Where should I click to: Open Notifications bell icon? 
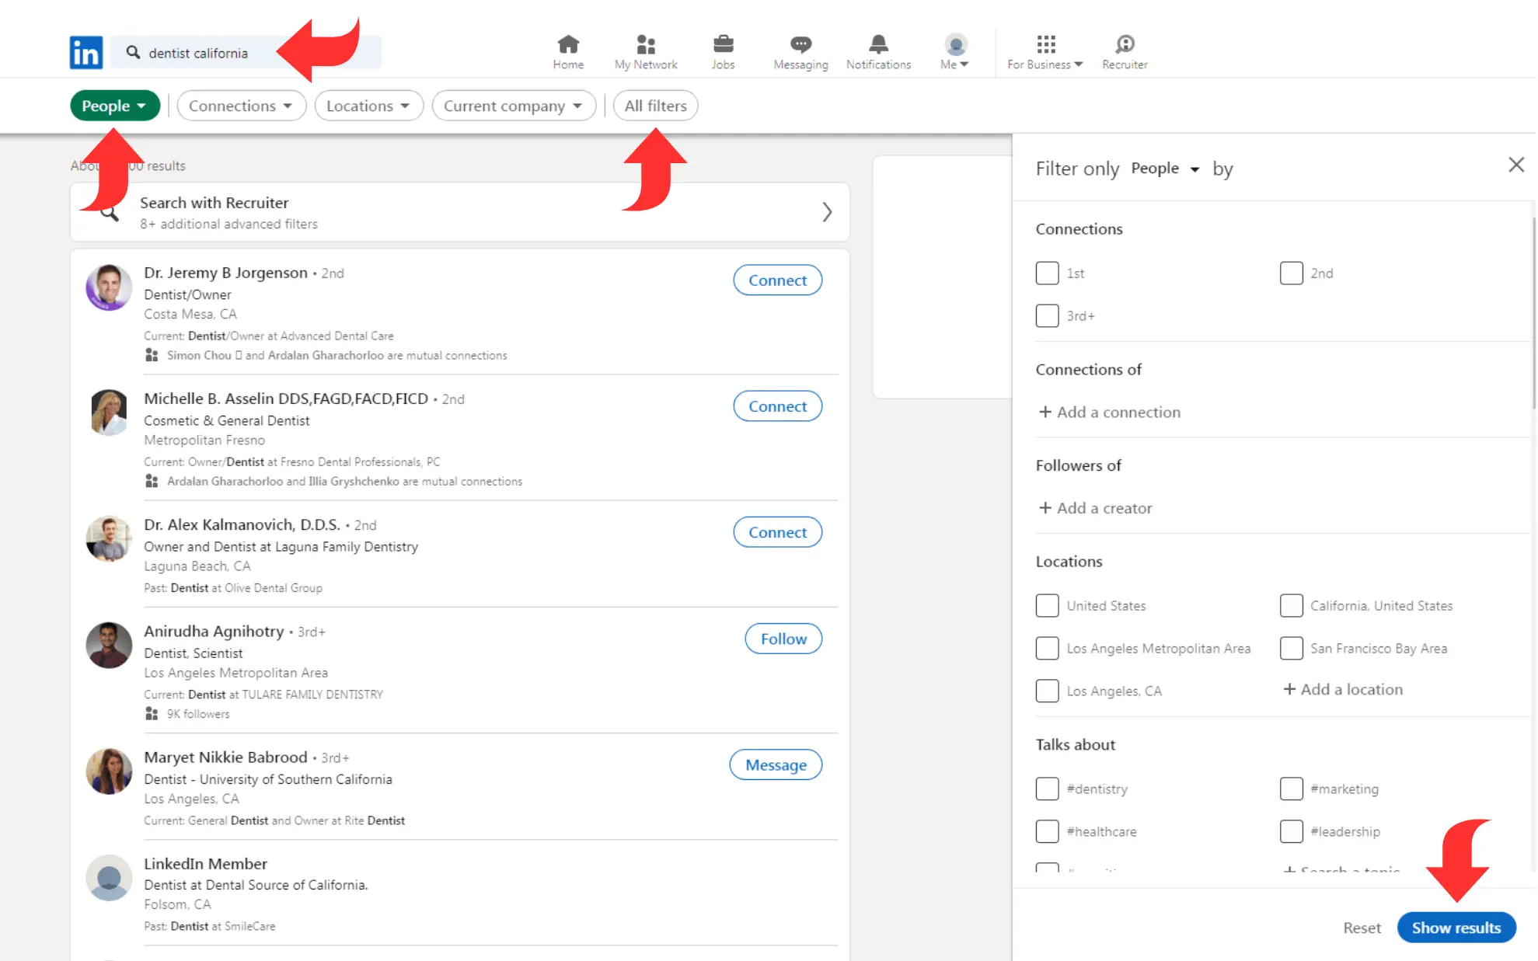click(x=878, y=44)
